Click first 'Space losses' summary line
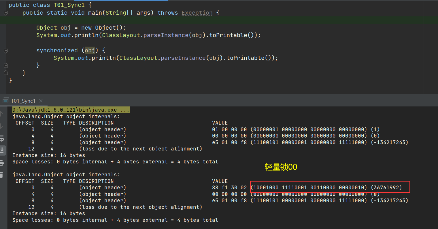The image size is (438, 229). pos(115,162)
